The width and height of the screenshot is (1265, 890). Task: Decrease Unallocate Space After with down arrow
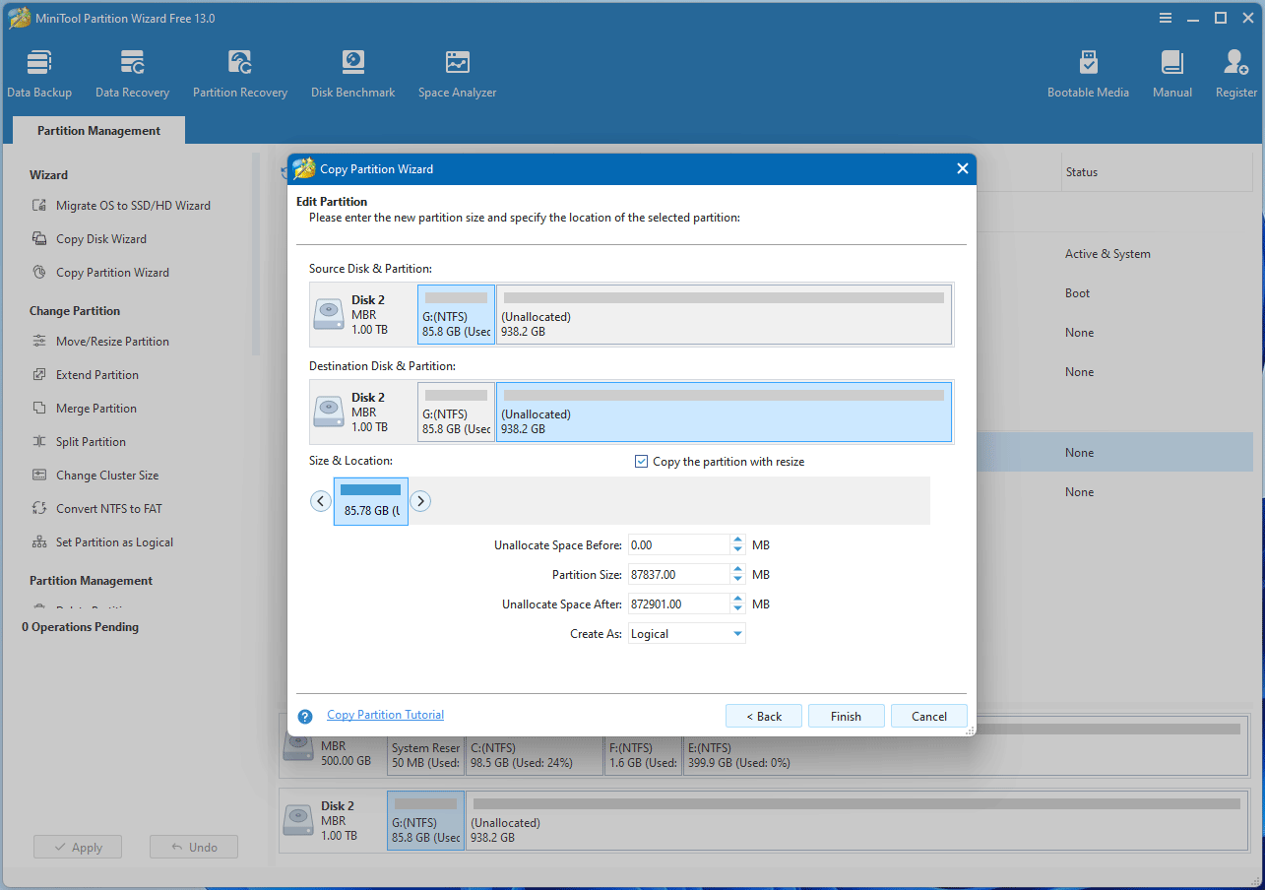[x=737, y=609]
